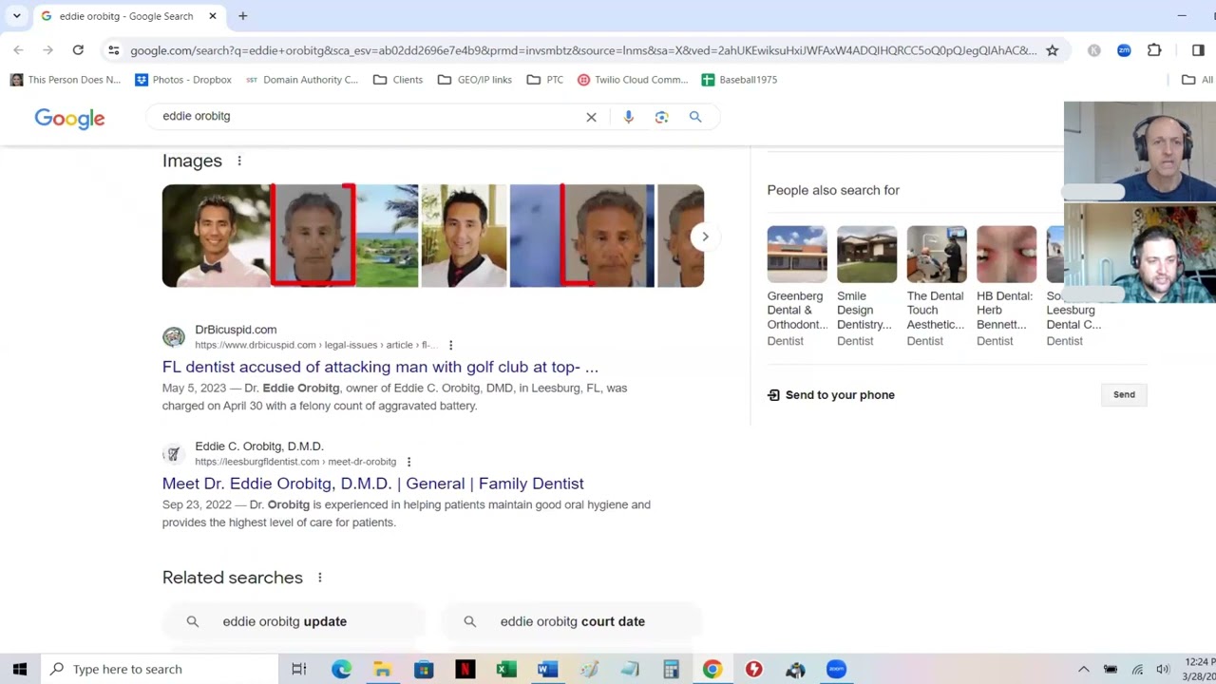The height and width of the screenshot is (684, 1216).
Task: Open File Explorer from the taskbar
Action: (x=382, y=669)
